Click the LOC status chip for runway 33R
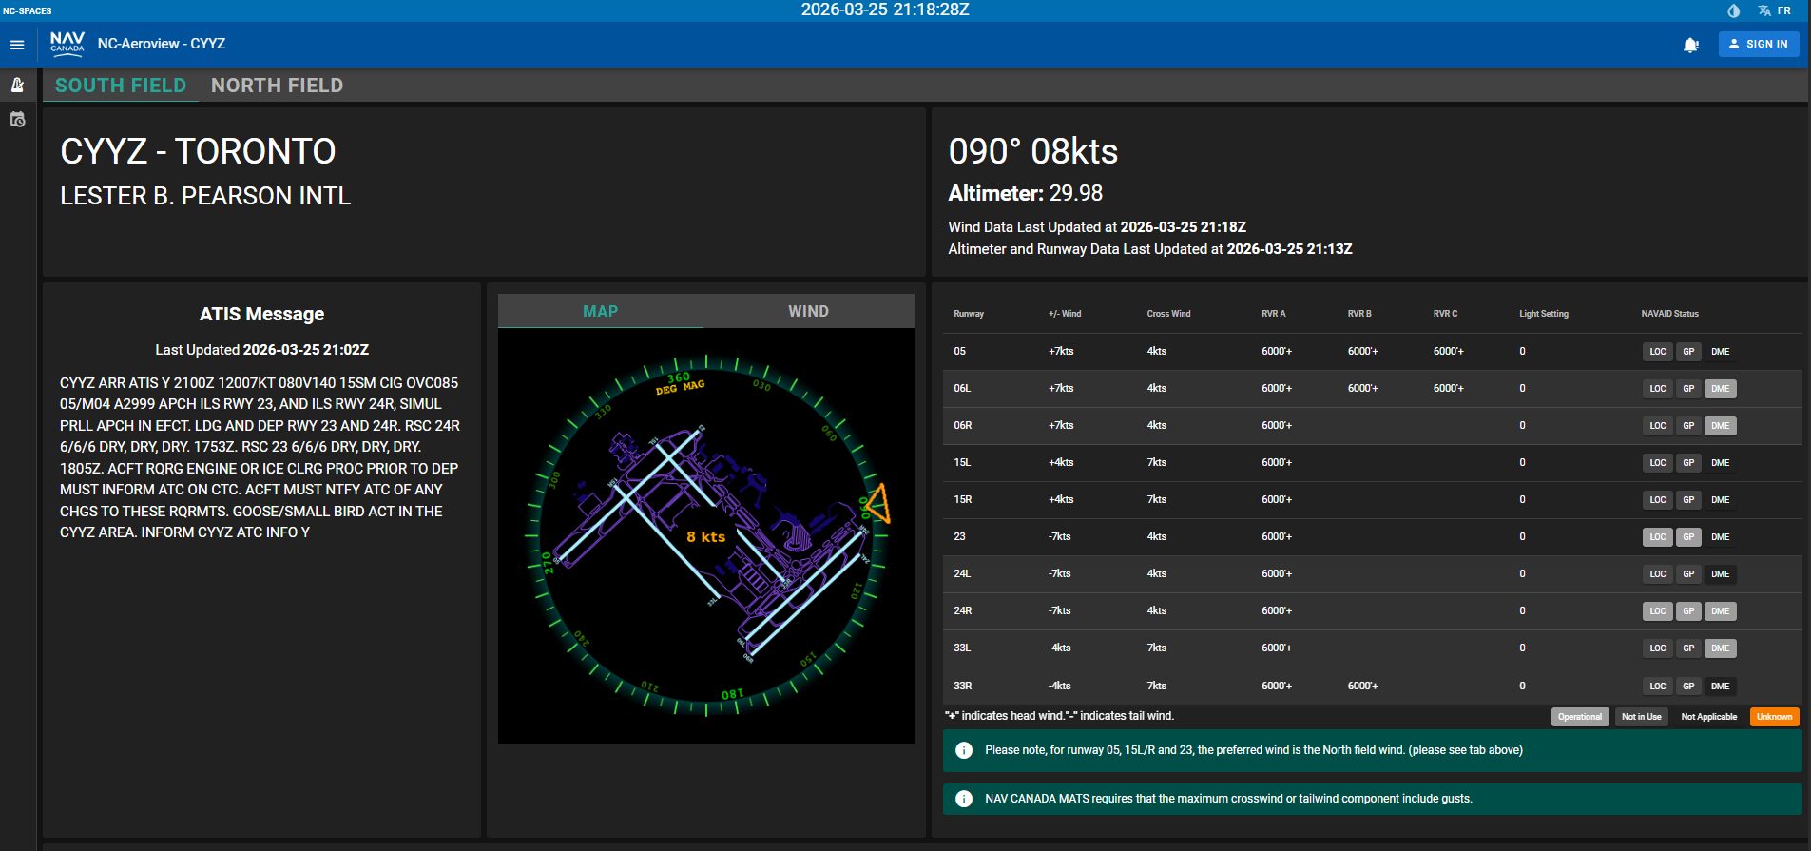Screen dimensions: 1811x851 point(1658,687)
